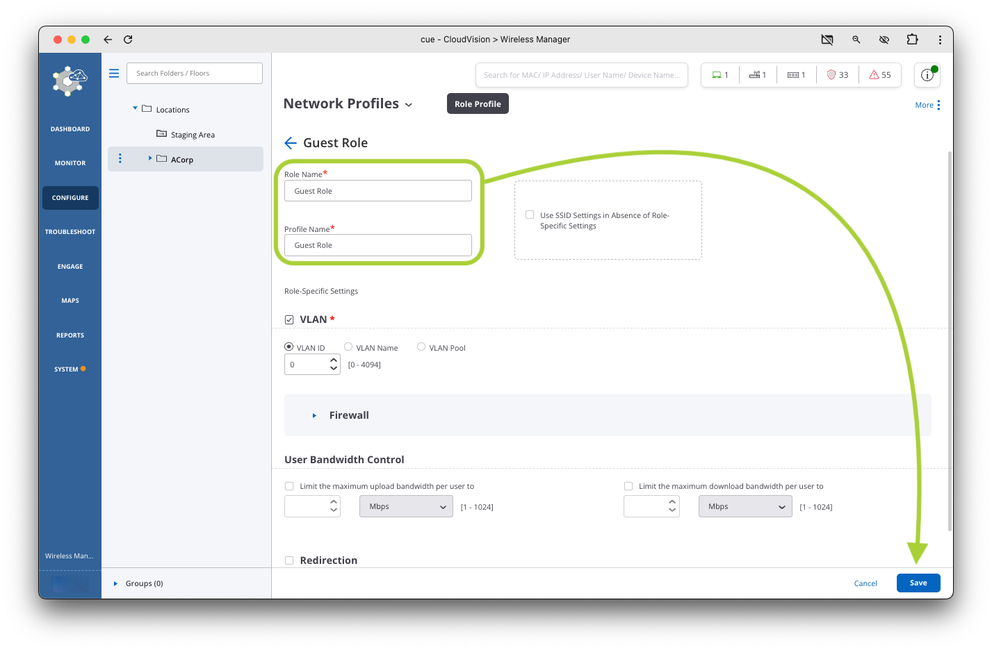
Task: Select the VLAN Pool radio button
Action: [421, 347]
